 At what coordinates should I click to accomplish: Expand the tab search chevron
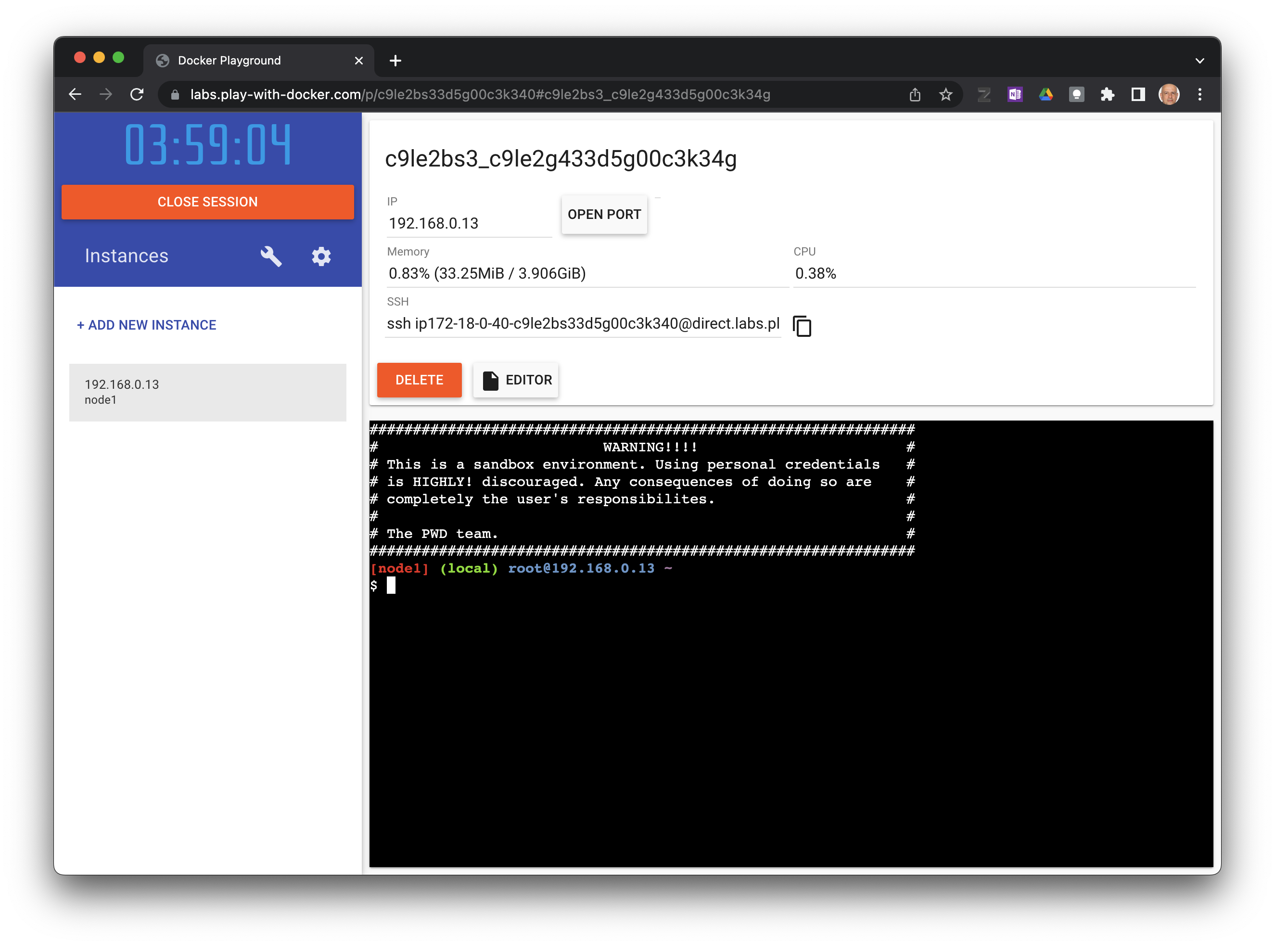1199,61
